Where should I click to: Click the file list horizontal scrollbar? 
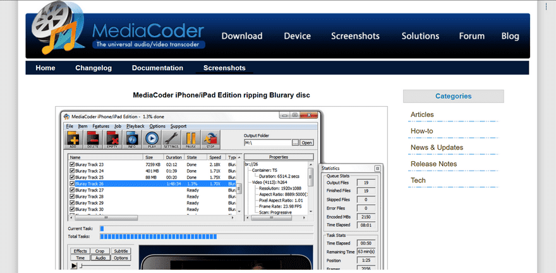152,217
